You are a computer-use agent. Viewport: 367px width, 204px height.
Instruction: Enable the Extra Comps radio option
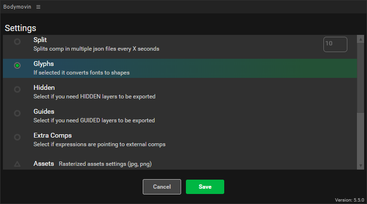(x=17, y=137)
